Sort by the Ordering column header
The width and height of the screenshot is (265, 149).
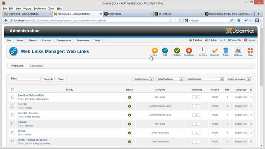tap(196, 90)
